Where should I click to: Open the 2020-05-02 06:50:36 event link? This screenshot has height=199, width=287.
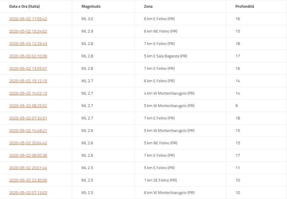(28, 155)
